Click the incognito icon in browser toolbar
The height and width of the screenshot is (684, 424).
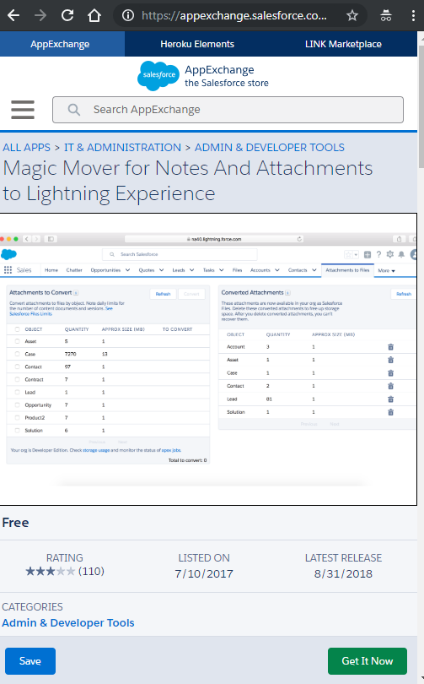click(x=386, y=16)
